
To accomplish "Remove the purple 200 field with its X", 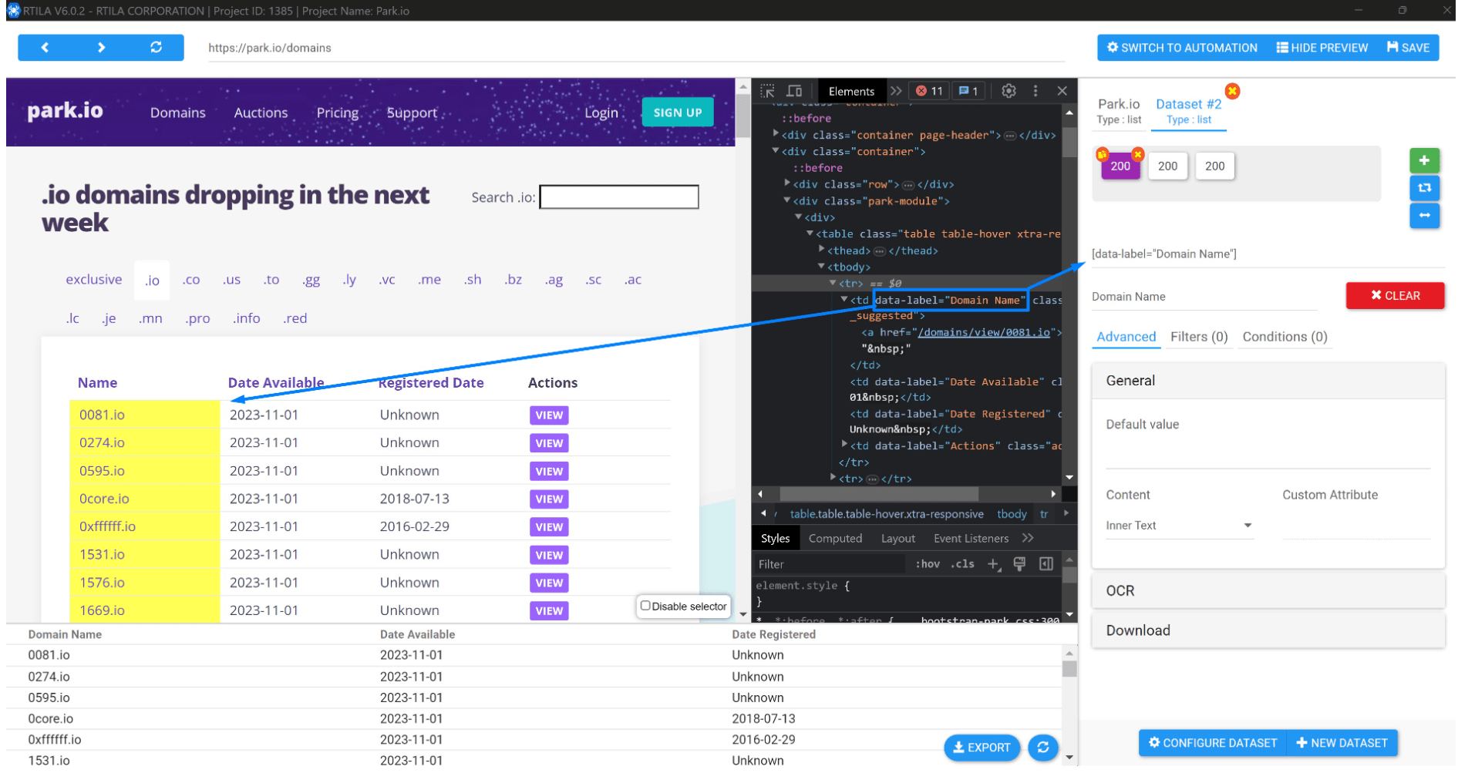I will point(1137,154).
